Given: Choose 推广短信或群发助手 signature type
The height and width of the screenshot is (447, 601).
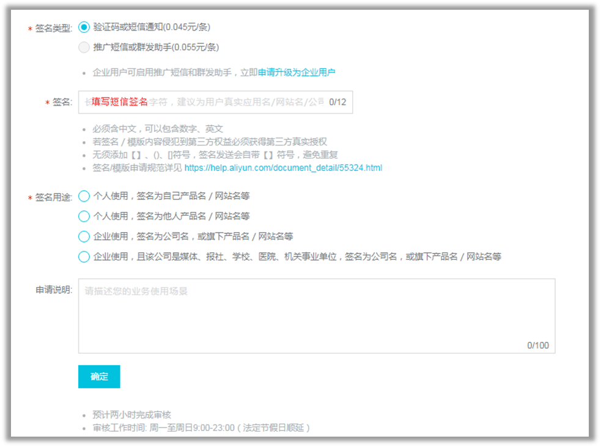Looking at the screenshot, I should click(83, 47).
